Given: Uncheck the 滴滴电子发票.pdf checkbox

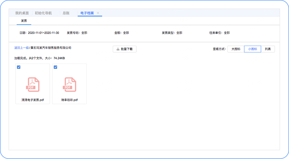Looking at the screenshot, I should point(18,67).
